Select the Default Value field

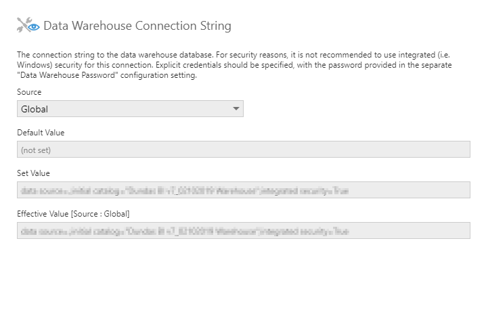click(x=243, y=150)
